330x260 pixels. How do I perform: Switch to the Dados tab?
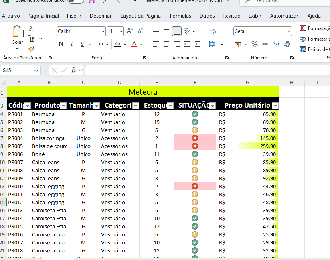click(207, 16)
